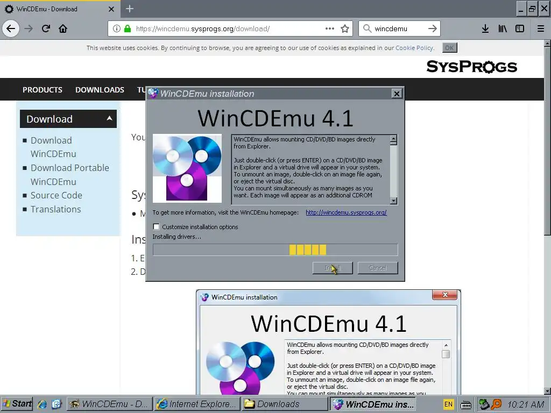Viewport: 551px width, 413px height.
Task: Click the page scrollbar down arrow
Action: click(547, 391)
